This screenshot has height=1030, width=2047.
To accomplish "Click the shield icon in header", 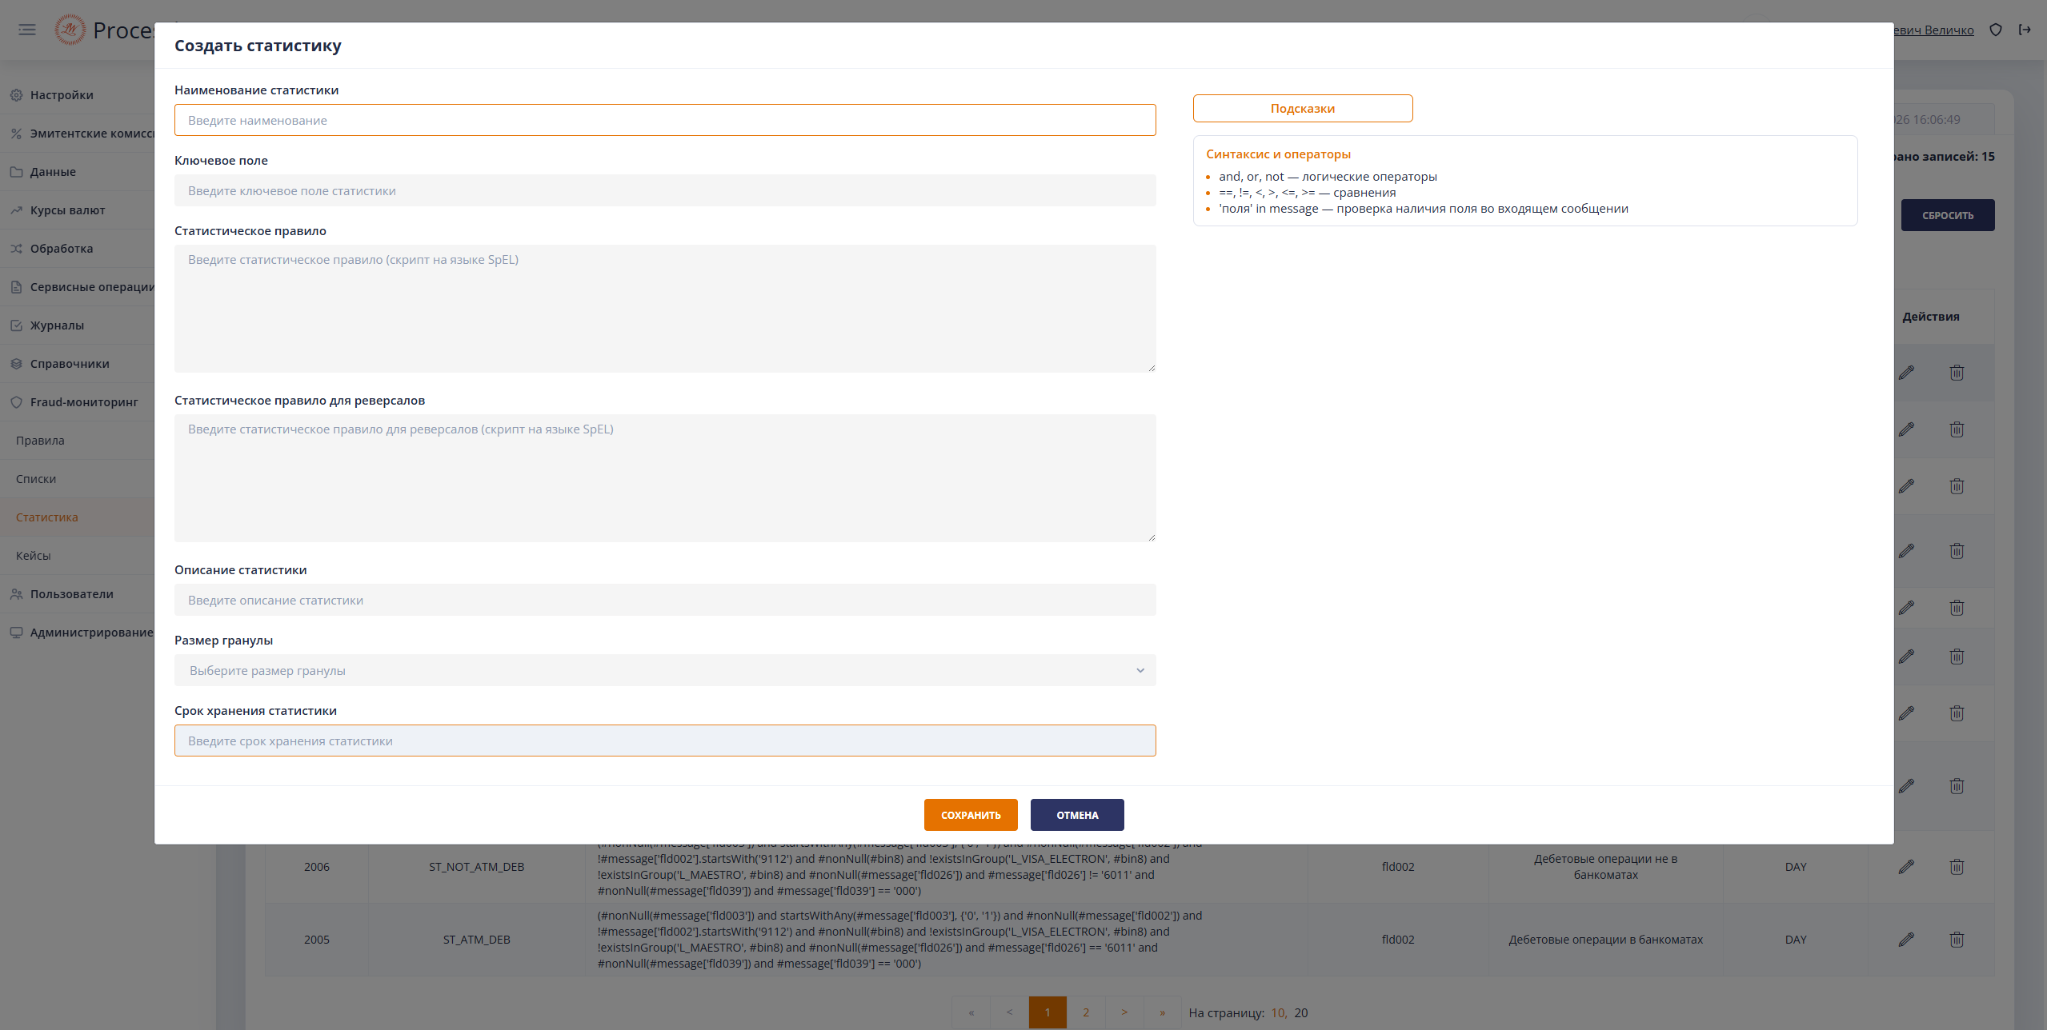I will coord(1996,30).
